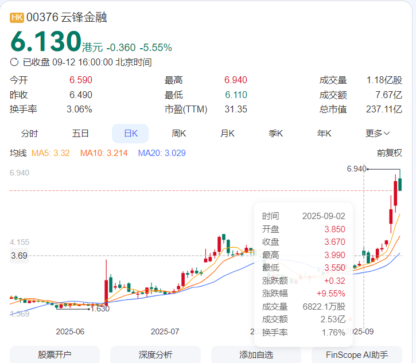This screenshot has width=416, height=363.
Task: Open the 周K weekly chart tab
Action: coord(179,134)
